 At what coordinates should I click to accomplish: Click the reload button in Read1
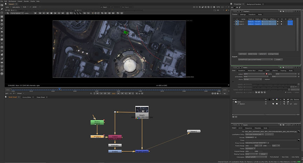(x=263, y=154)
